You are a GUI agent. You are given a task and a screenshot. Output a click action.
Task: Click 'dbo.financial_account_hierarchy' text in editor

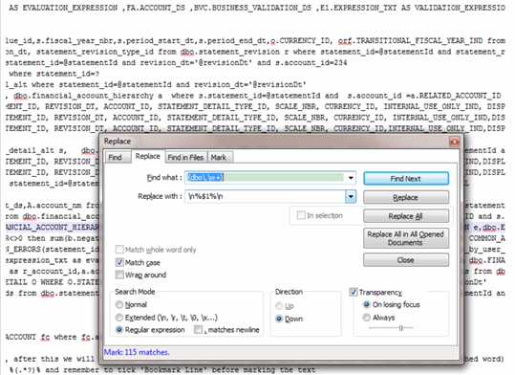click(x=84, y=96)
